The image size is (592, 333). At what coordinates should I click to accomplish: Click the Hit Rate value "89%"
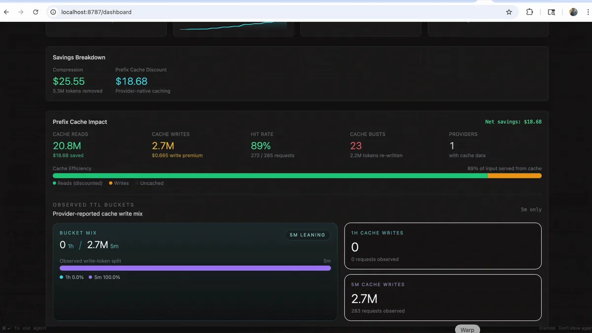pos(260,146)
